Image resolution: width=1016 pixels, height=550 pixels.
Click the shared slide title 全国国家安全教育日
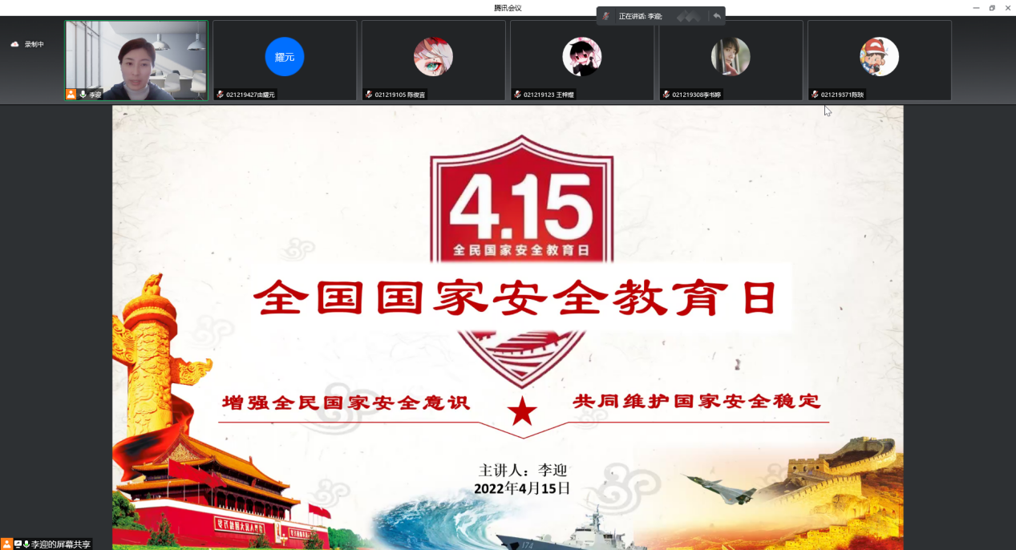[x=515, y=298]
